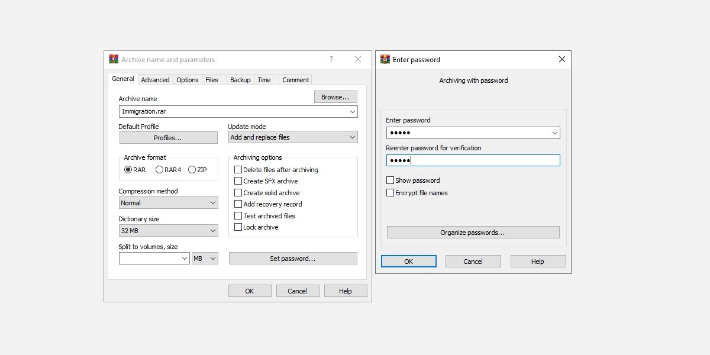Image resolution: width=710 pixels, height=355 pixels.
Task: Click the WinRAR icon on Archive name dialog
Action: click(x=112, y=59)
